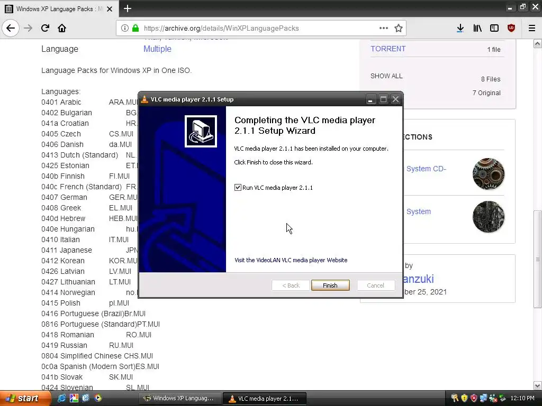
Task: Click the keys icon in system tray
Action: click(x=455, y=398)
